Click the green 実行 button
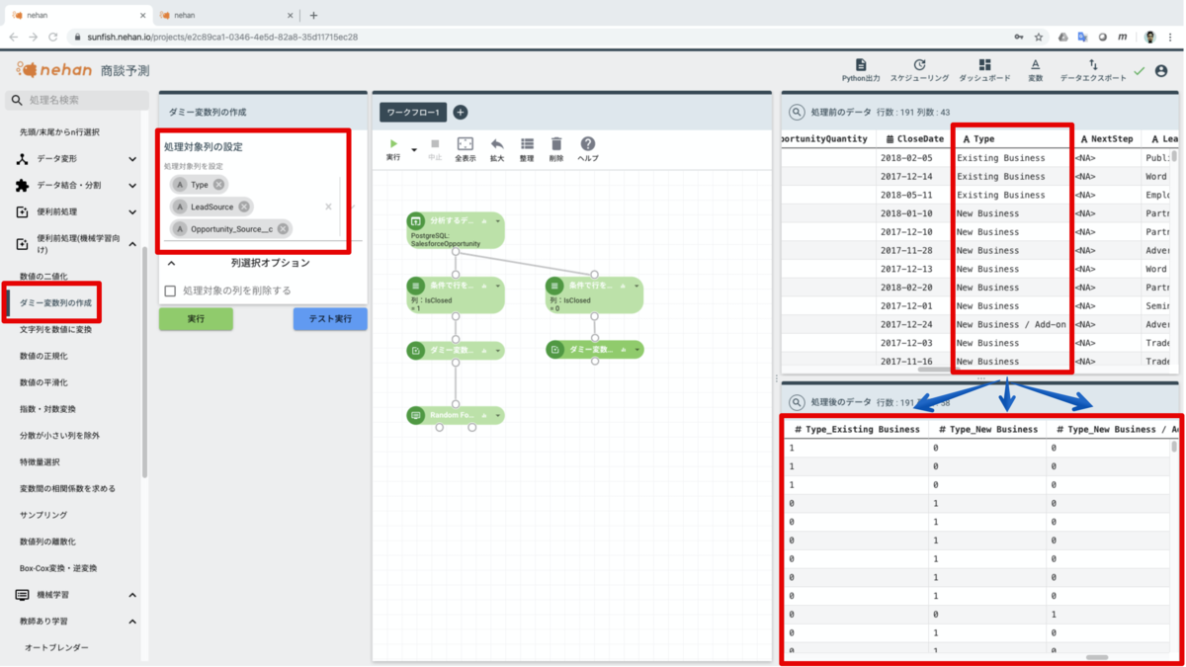Screen dimensions: 1186x667 pos(196,319)
